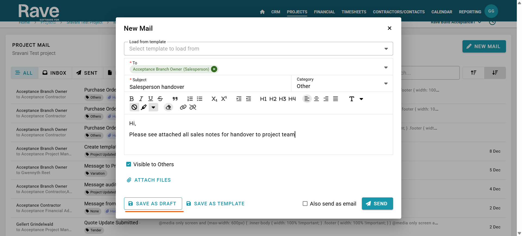Apply subscript formatting
Viewport: 522px width, 236px height.
215,99
